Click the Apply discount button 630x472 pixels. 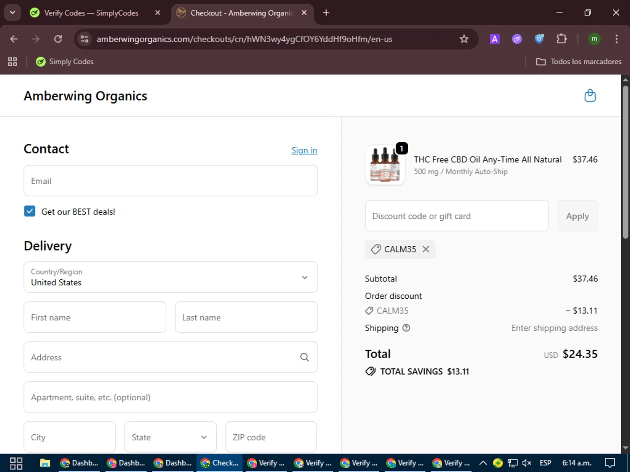[577, 216]
